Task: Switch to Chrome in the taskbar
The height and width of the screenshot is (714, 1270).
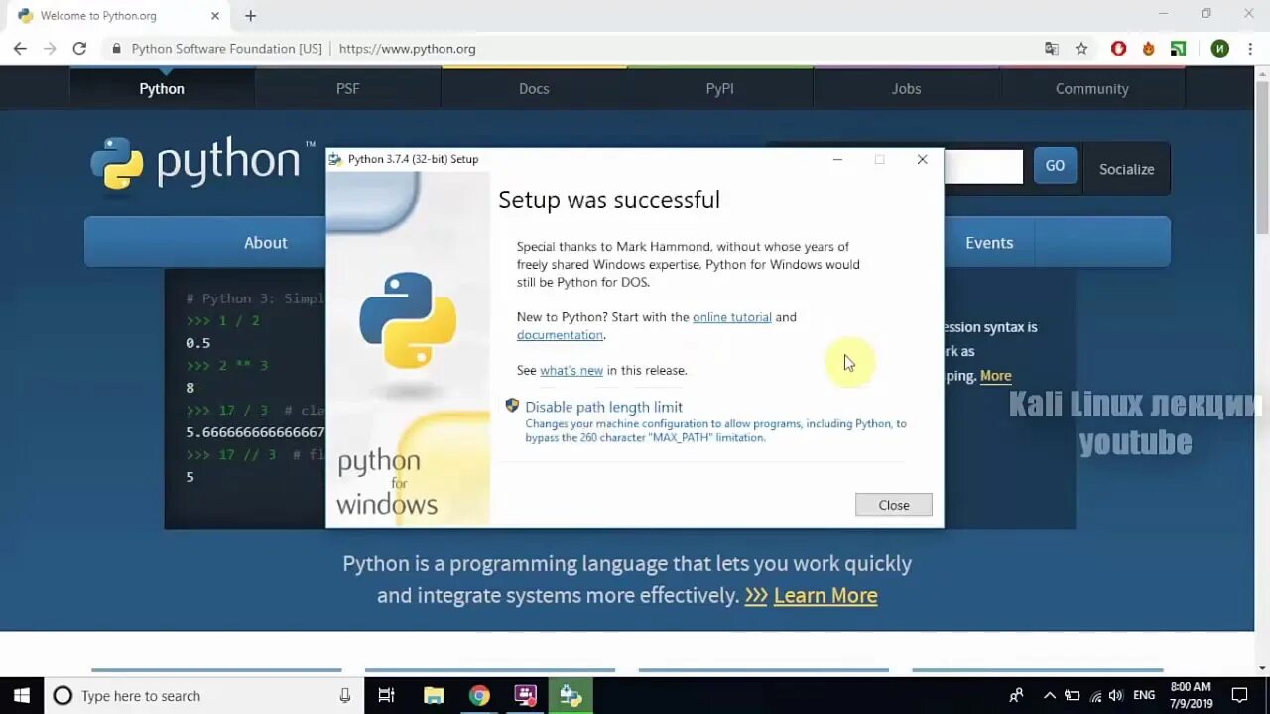Action: (479, 695)
